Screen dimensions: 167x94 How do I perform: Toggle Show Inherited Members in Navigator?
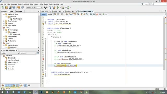(3, 85)
